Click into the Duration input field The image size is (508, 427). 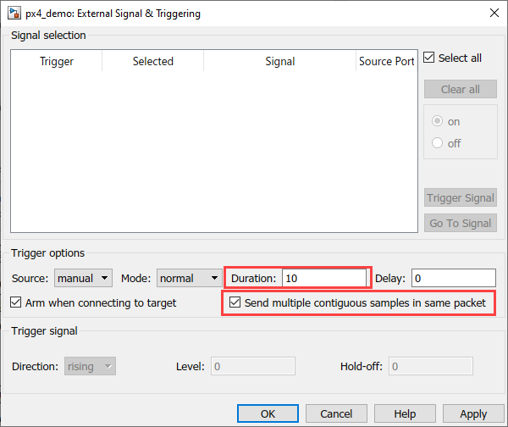324,278
